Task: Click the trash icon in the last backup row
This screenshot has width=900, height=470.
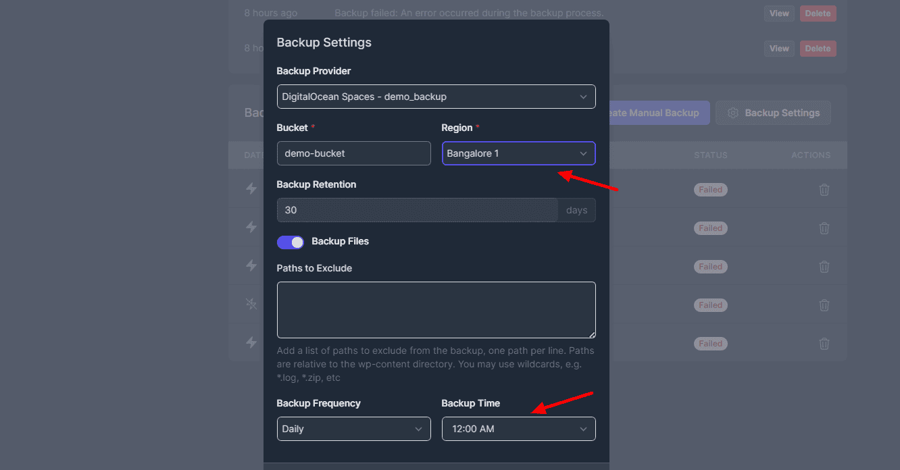Action: [x=824, y=344]
